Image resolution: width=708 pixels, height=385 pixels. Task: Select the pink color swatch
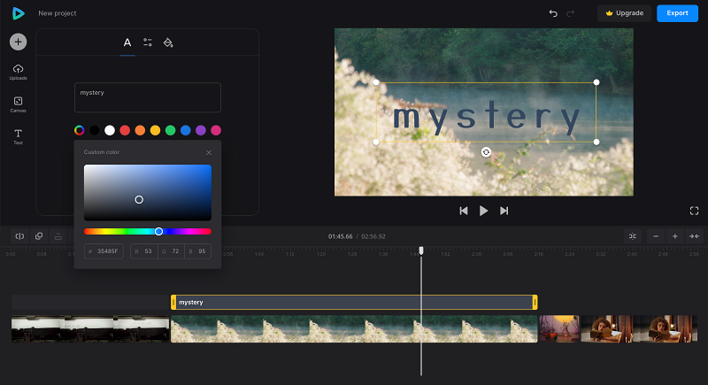pyautogui.click(x=216, y=130)
